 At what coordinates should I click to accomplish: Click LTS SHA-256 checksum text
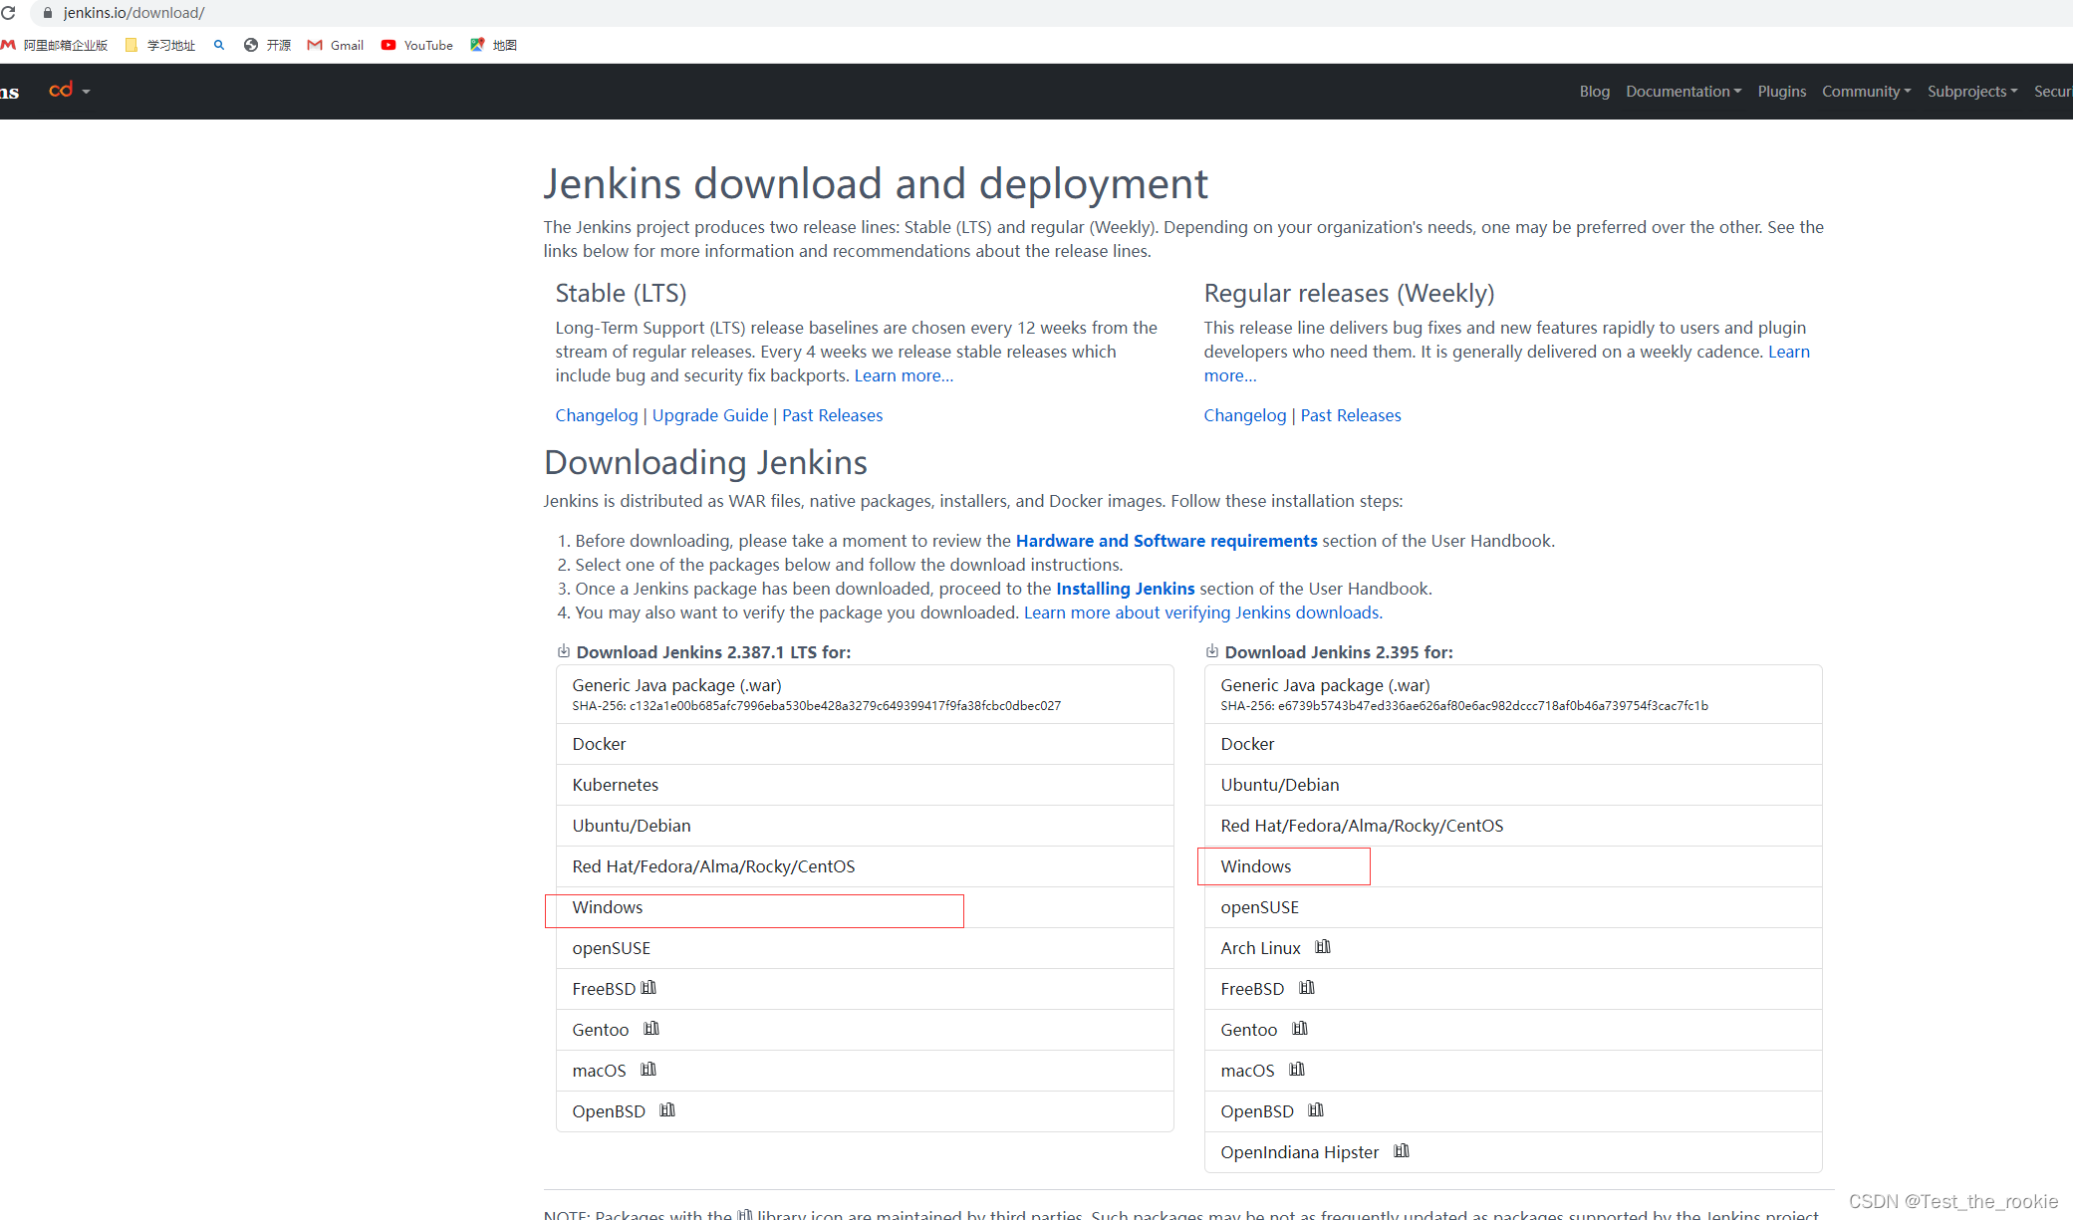click(817, 706)
